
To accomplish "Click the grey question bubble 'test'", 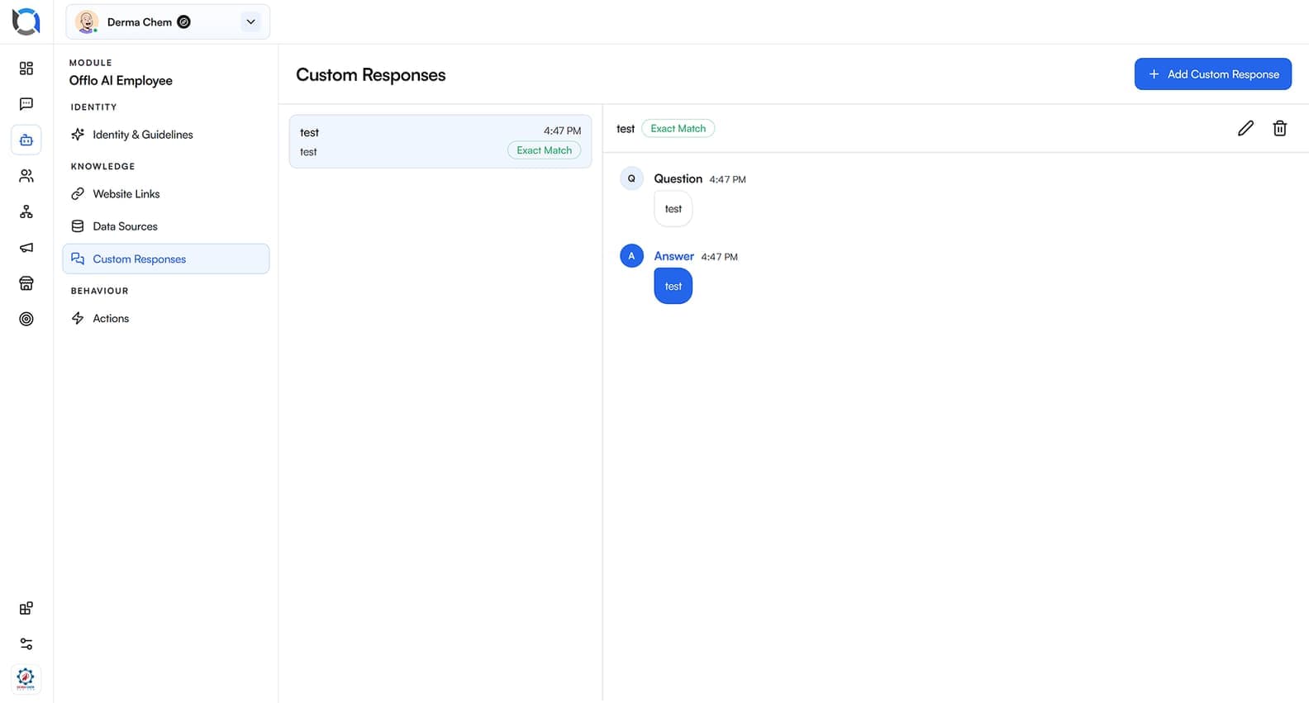I will coord(673,209).
